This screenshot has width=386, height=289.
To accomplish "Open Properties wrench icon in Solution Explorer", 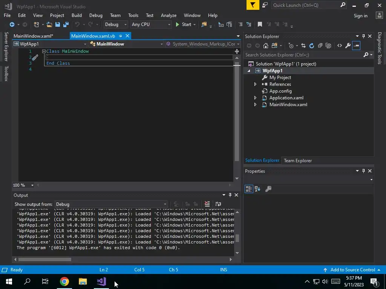I will click(348, 46).
